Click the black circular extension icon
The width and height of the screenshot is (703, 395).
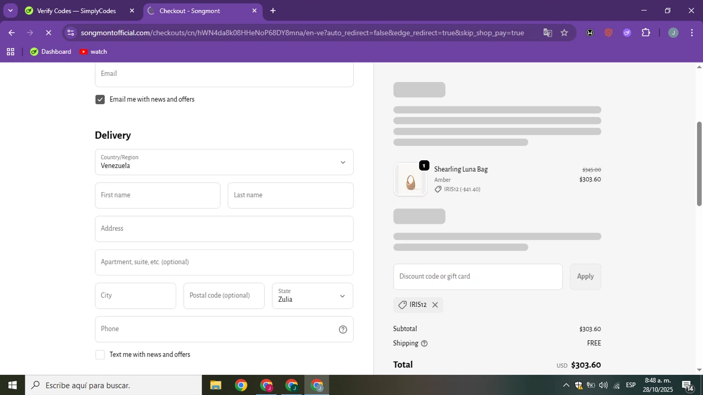pyautogui.click(x=590, y=33)
